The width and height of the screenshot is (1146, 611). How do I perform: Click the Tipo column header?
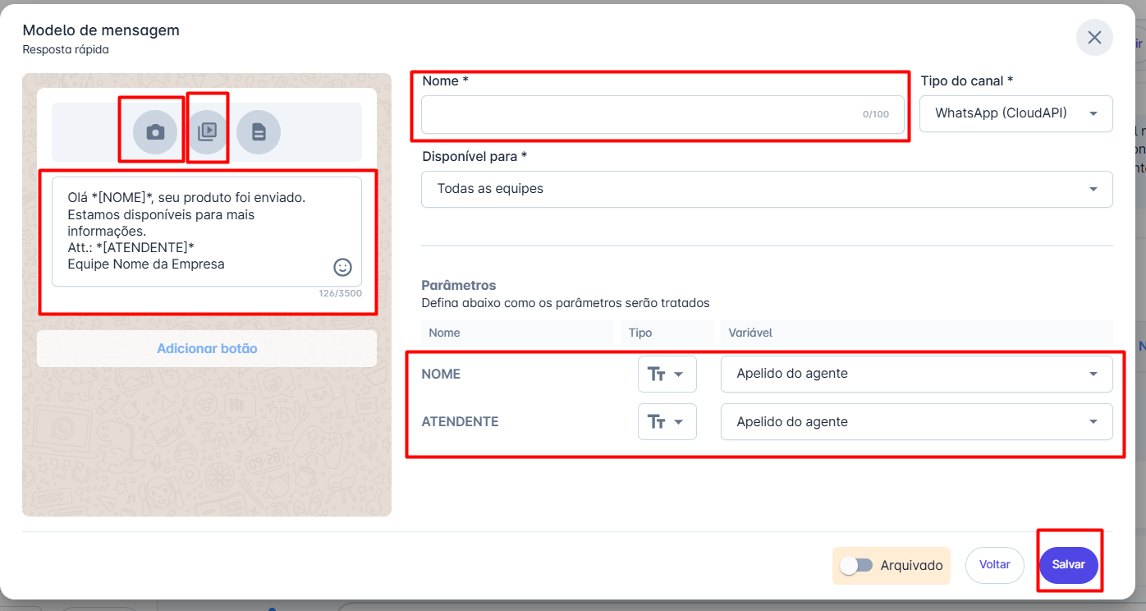click(x=640, y=333)
